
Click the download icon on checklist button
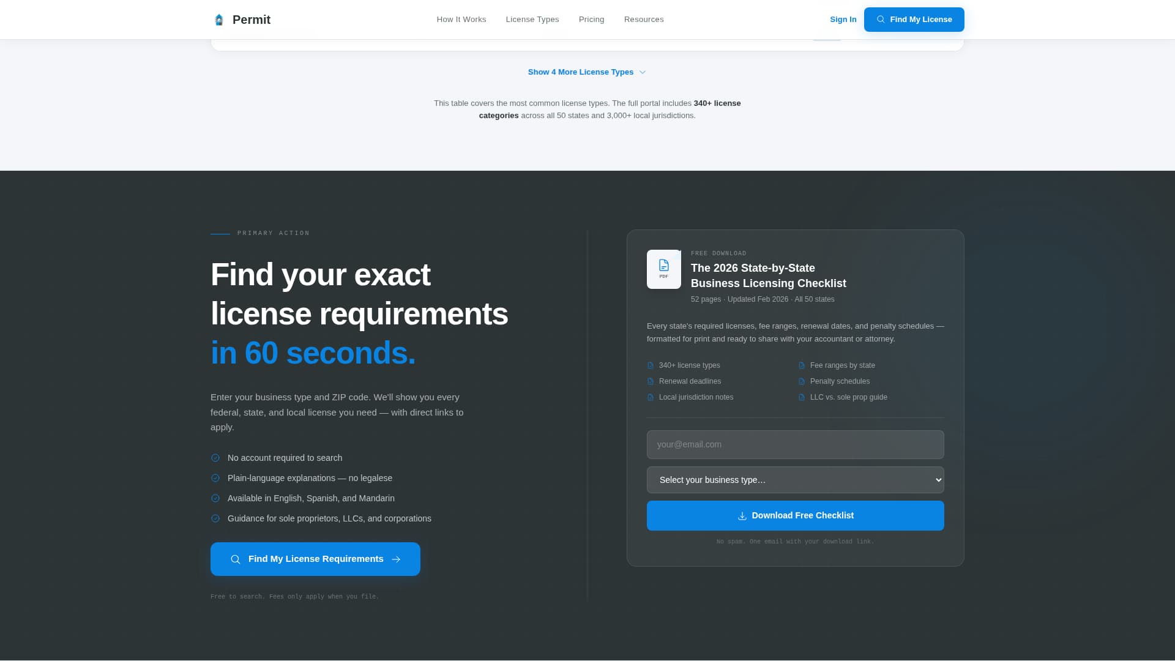coord(742,516)
